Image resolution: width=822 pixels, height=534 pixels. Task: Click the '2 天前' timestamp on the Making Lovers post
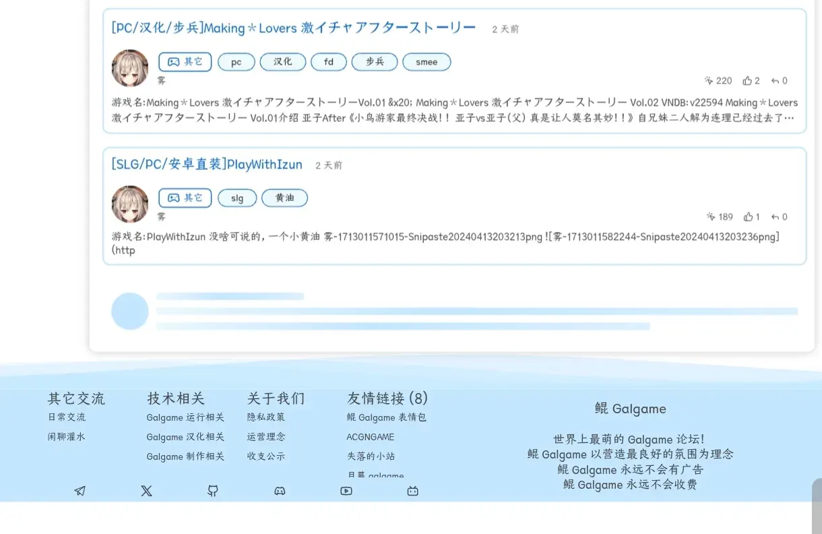click(506, 30)
